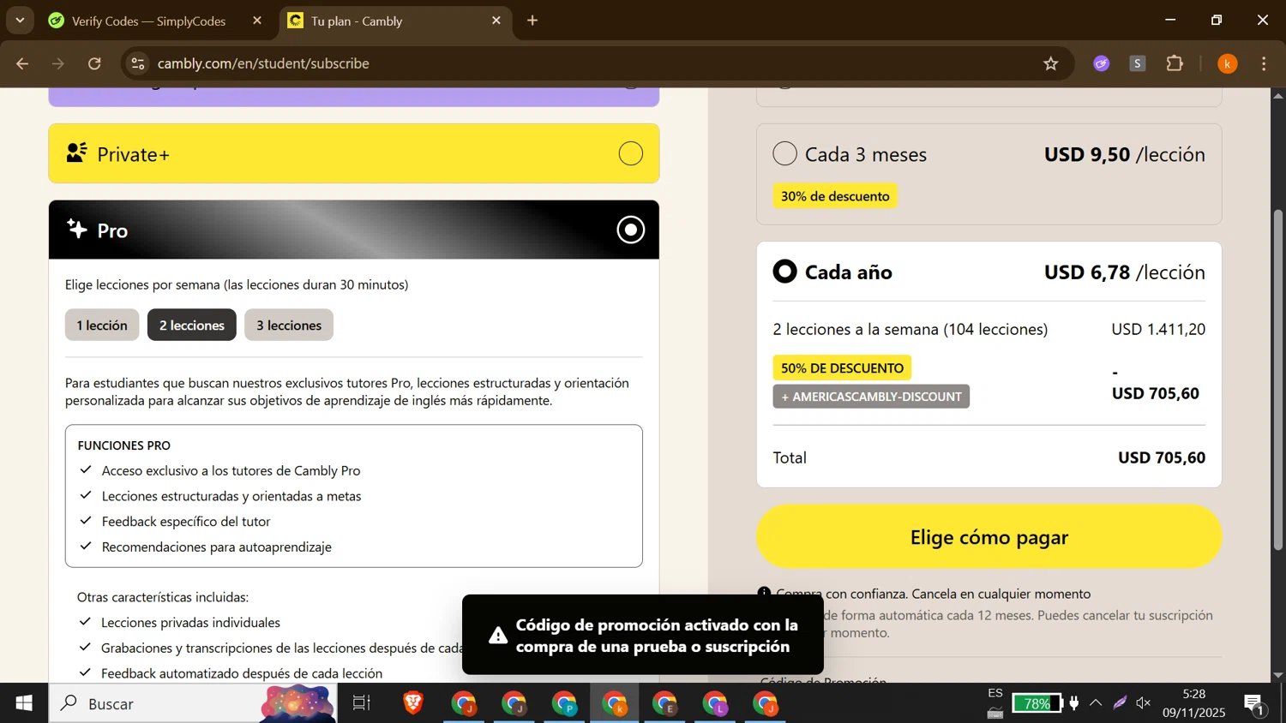Open Task View on the taskbar
The width and height of the screenshot is (1286, 723).
tap(362, 703)
